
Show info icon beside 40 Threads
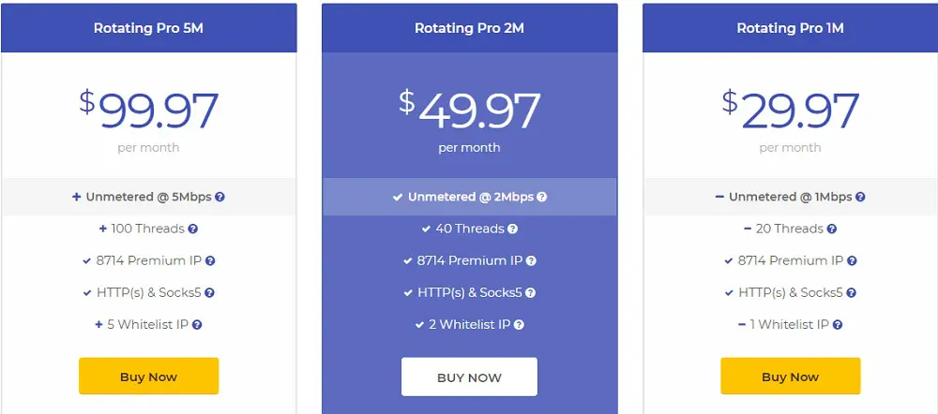513,229
